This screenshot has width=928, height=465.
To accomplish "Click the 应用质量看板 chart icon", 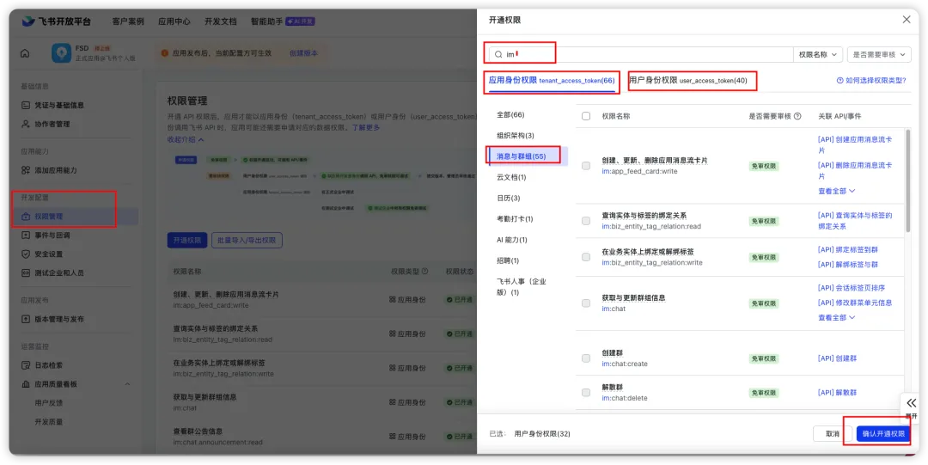I will (26, 384).
